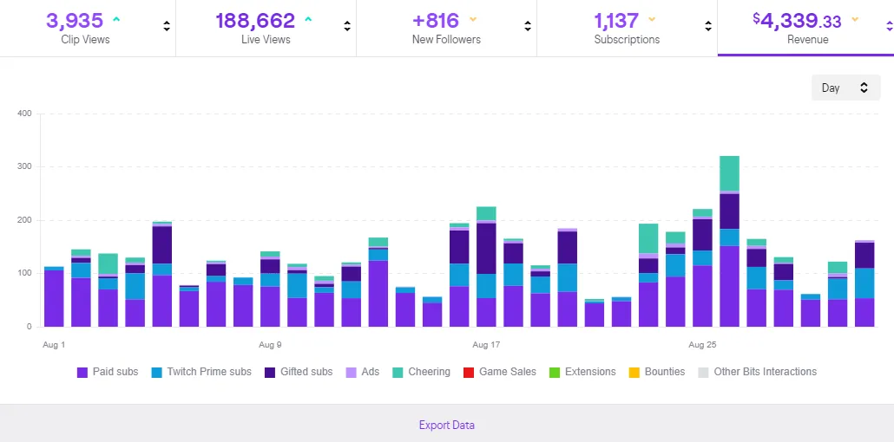Open the Live Views metric selector arrows

[347, 26]
